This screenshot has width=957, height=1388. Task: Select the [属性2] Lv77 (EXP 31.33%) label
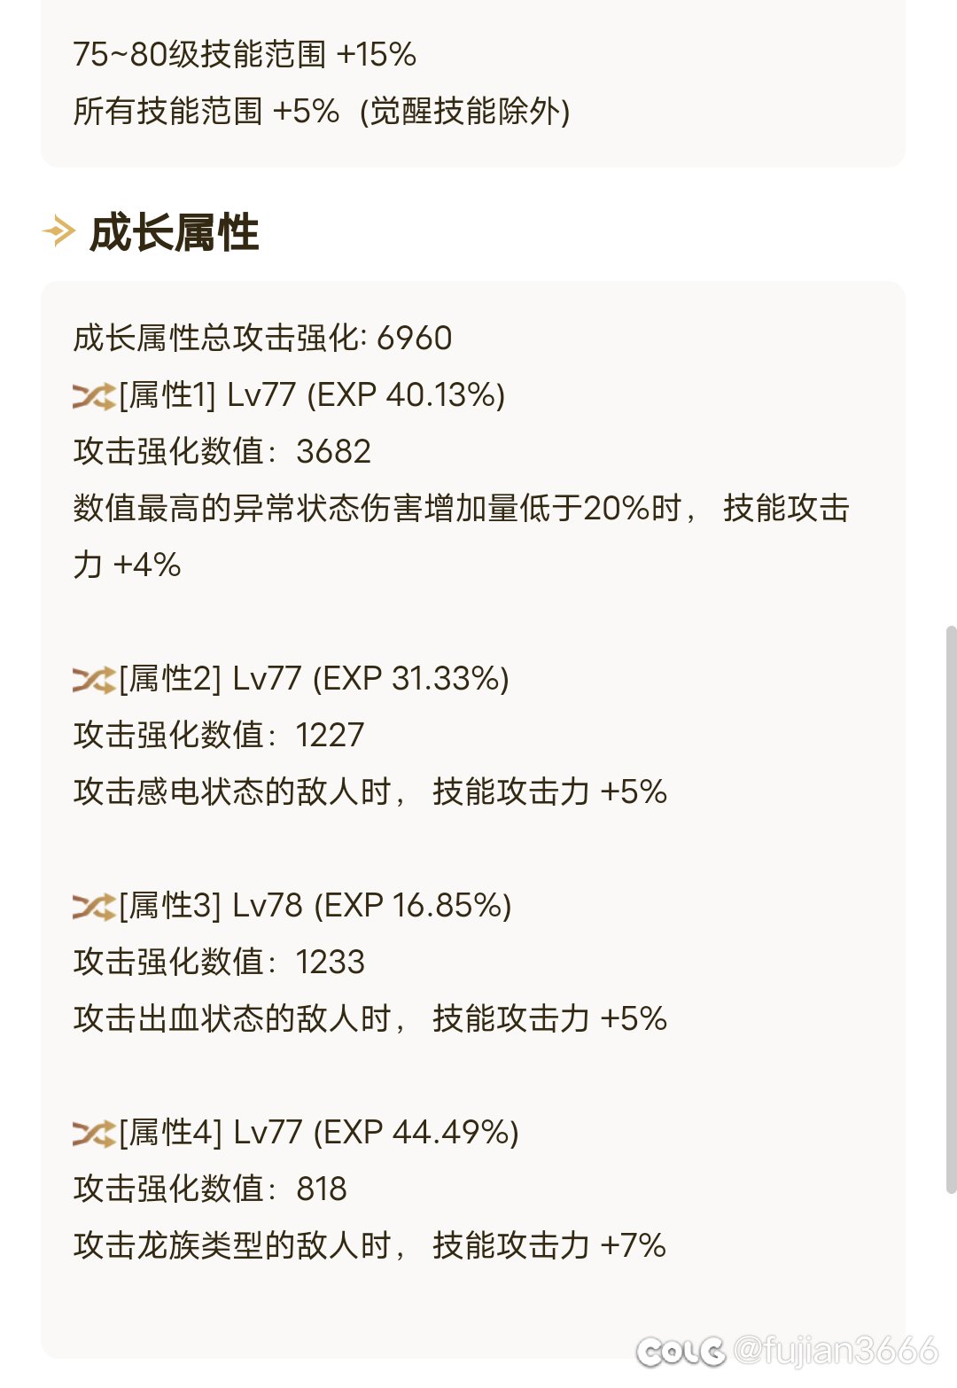tap(315, 679)
